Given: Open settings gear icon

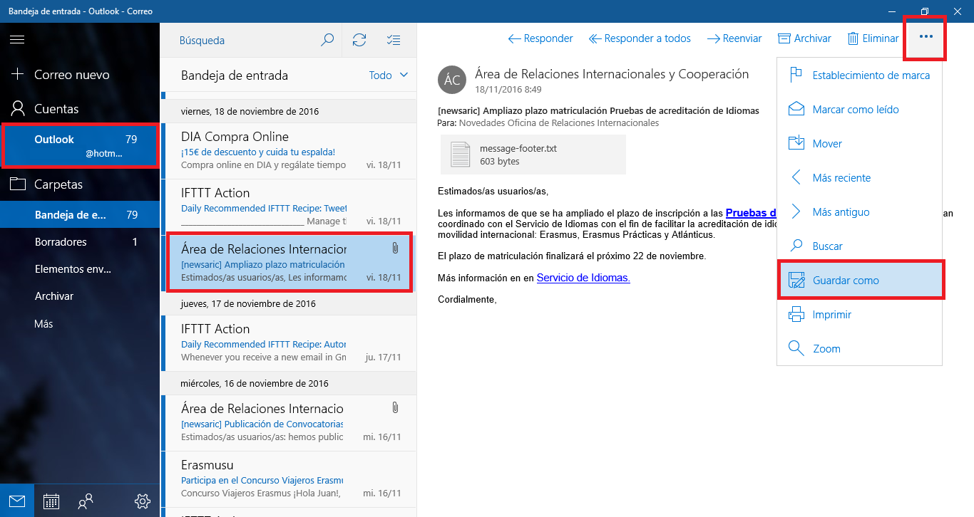Looking at the screenshot, I should (x=143, y=501).
